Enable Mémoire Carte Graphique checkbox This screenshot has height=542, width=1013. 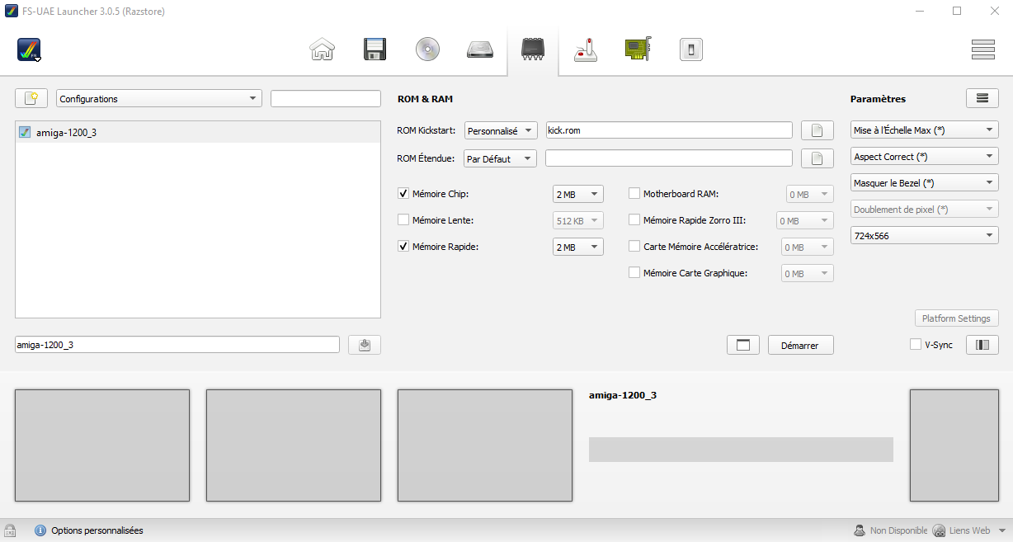[634, 272]
